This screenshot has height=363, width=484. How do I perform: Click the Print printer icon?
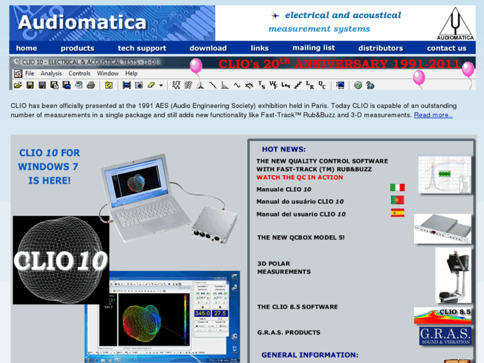pyautogui.click(x=91, y=85)
